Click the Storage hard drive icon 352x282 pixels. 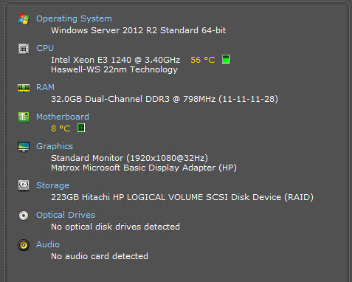click(x=24, y=185)
